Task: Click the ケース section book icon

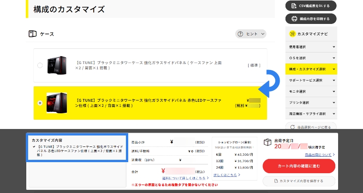Action: (32, 34)
